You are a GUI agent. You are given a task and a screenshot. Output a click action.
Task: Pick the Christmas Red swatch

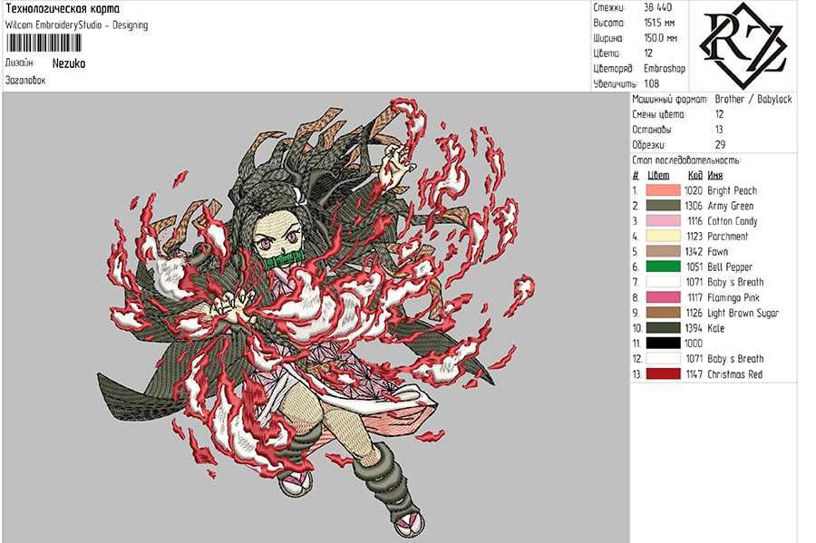(x=663, y=374)
